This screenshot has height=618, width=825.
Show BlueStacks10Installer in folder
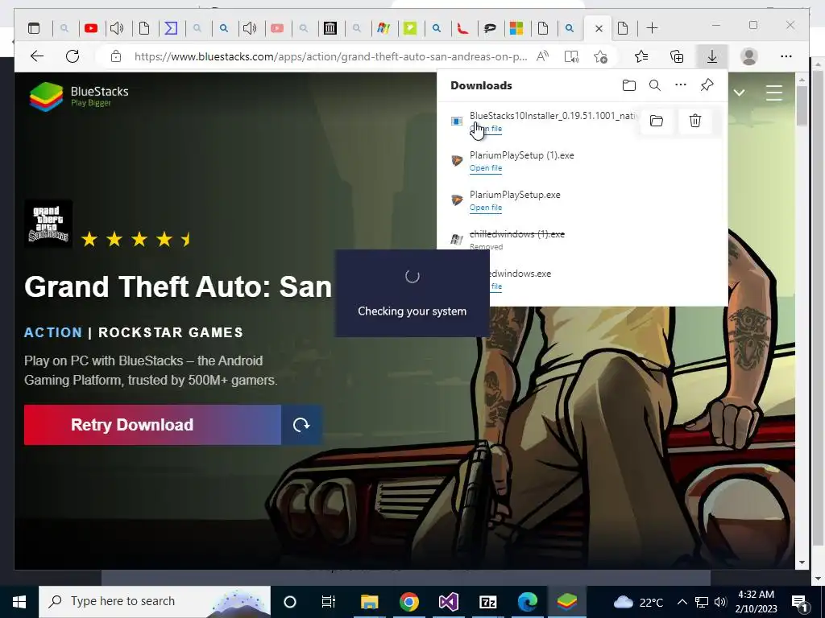pos(656,121)
